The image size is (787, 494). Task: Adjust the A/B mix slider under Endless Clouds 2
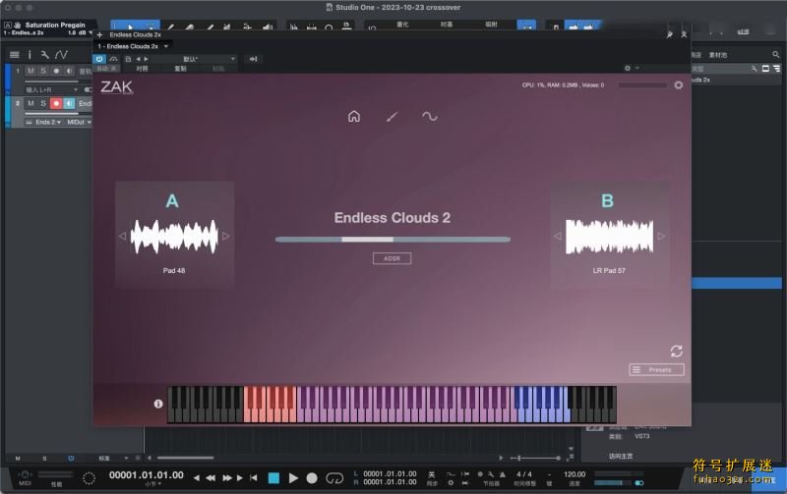point(393,240)
